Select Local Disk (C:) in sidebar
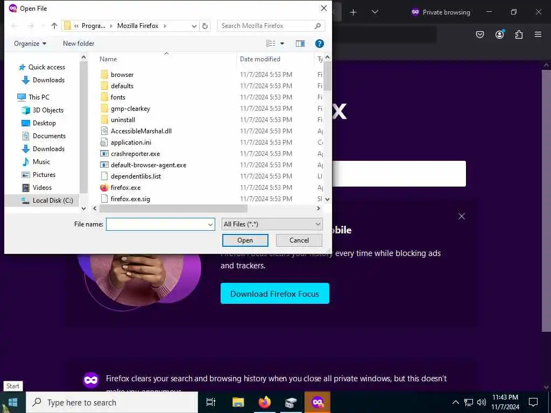 pyautogui.click(x=53, y=201)
